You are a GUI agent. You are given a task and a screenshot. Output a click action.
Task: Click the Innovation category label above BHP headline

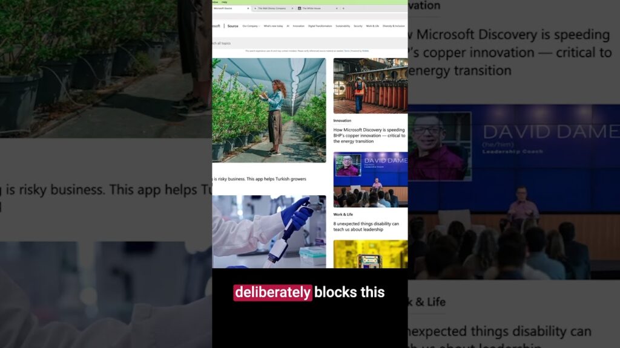coord(342,121)
